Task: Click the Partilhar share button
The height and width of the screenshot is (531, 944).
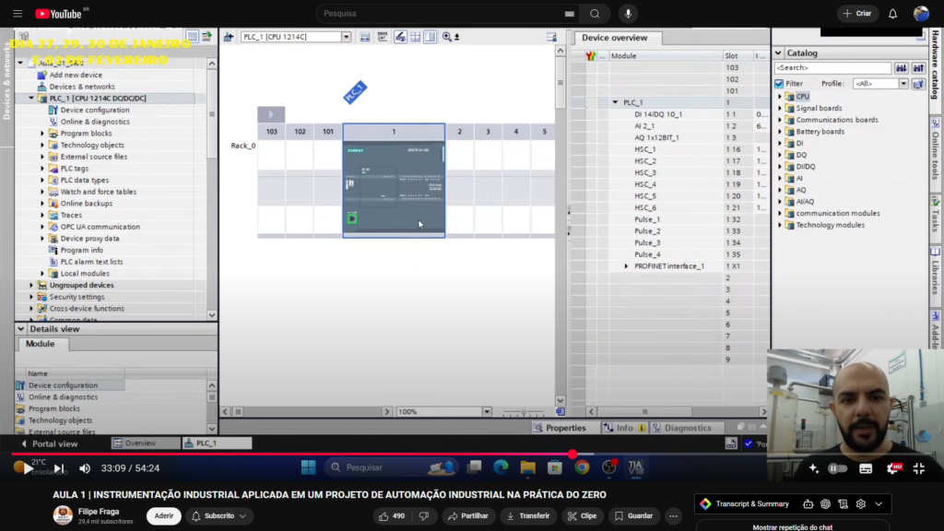Action: (467, 516)
